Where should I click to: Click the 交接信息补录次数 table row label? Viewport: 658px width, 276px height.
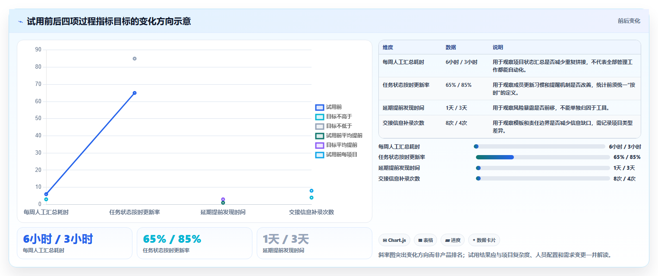[x=403, y=123]
